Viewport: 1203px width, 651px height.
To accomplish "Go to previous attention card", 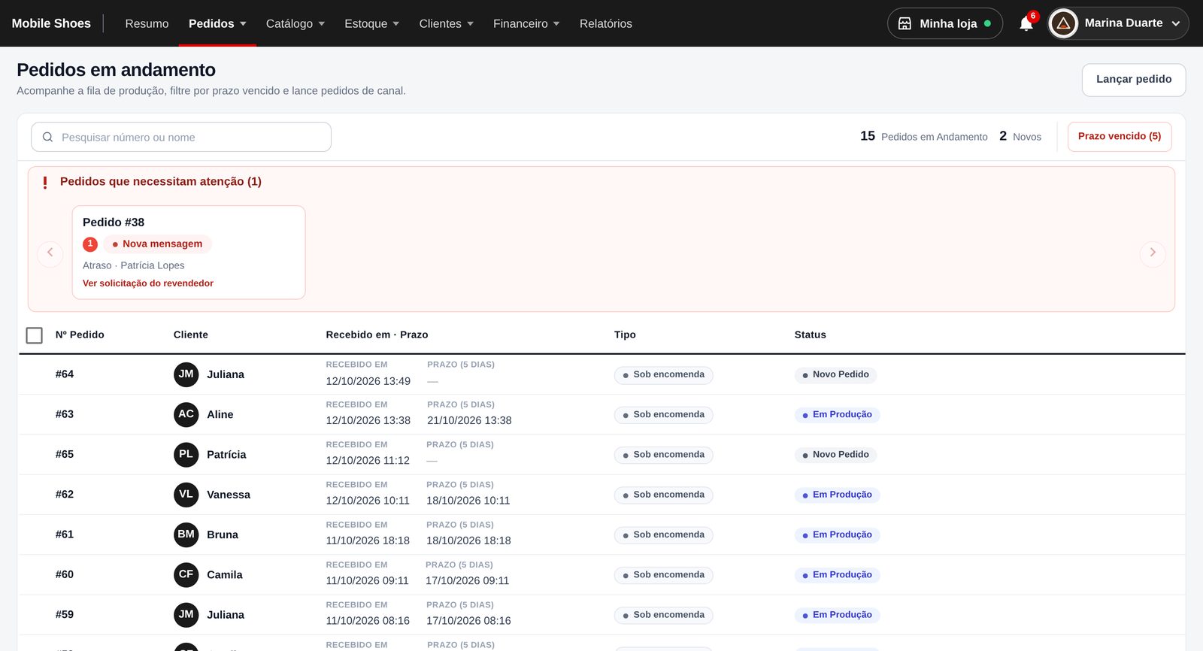I will [x=50, y=253].
